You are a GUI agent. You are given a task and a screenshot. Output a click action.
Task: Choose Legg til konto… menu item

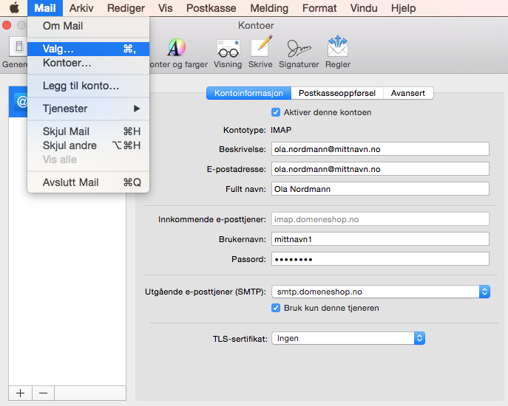coord(89,86)
